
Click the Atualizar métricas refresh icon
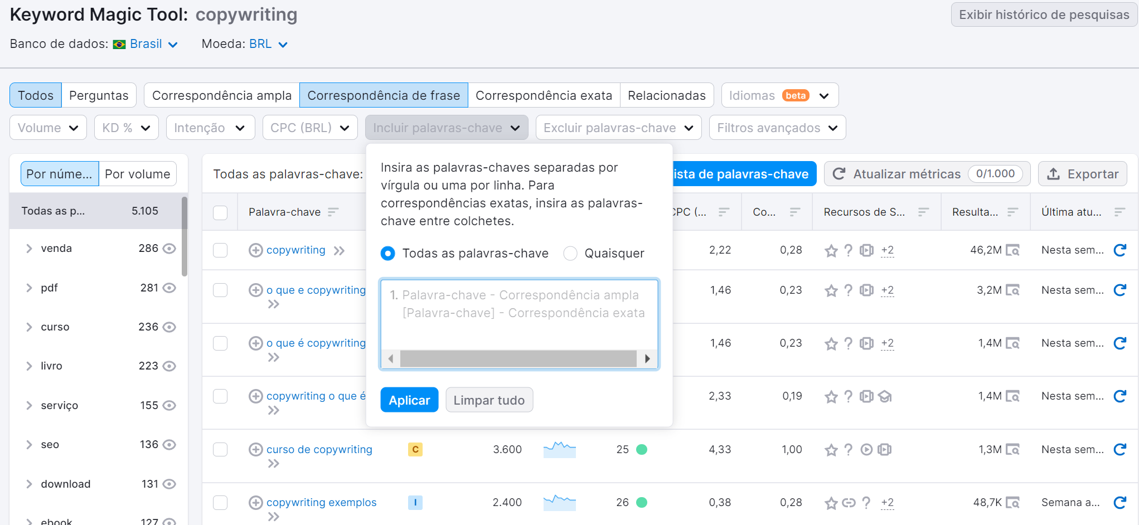pyautogui.click(x=840, y=173)
